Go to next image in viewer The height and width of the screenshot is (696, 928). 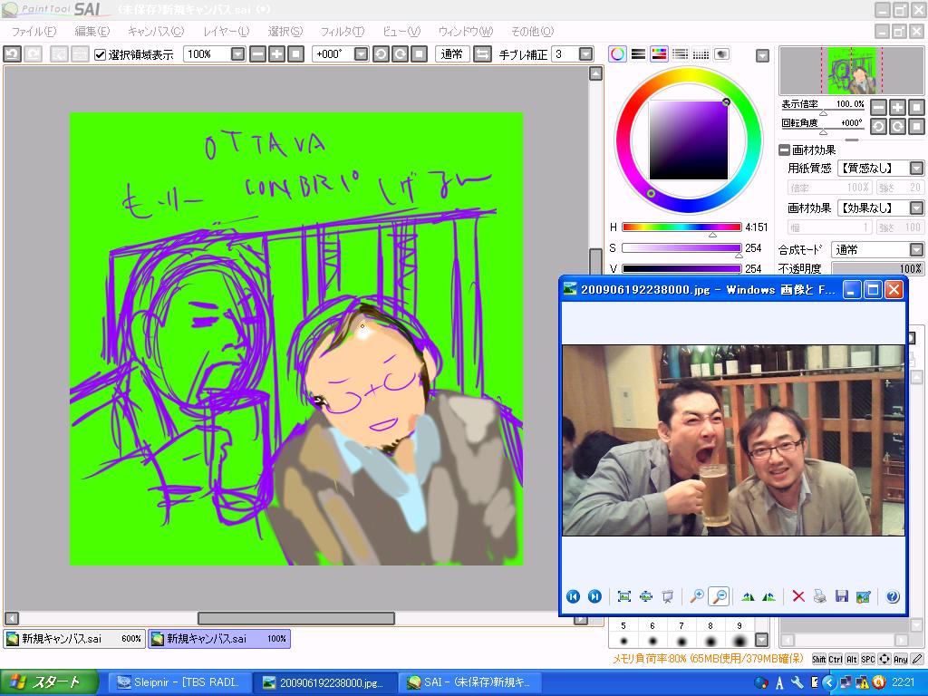pos(594,596)
